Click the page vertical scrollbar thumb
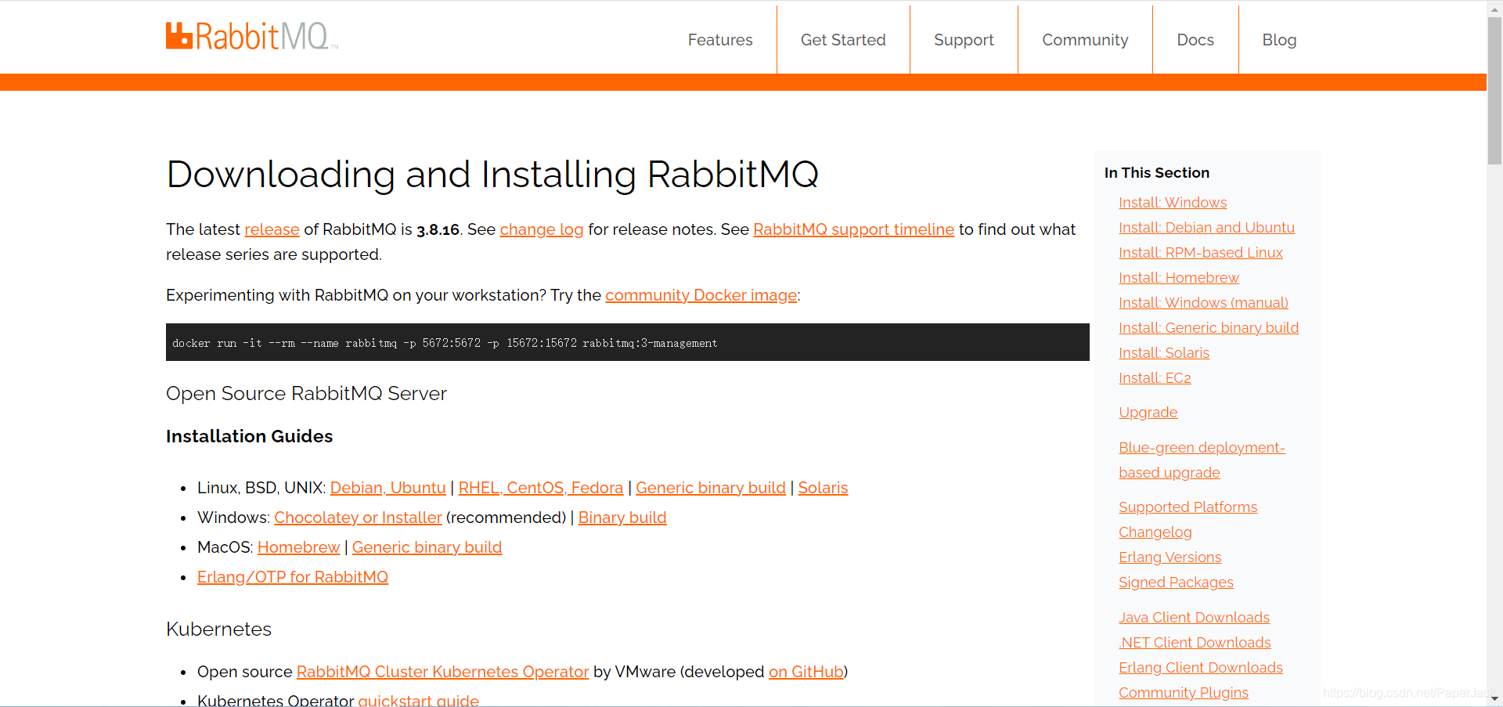 pyautogui.click(x=1494, y=90)
